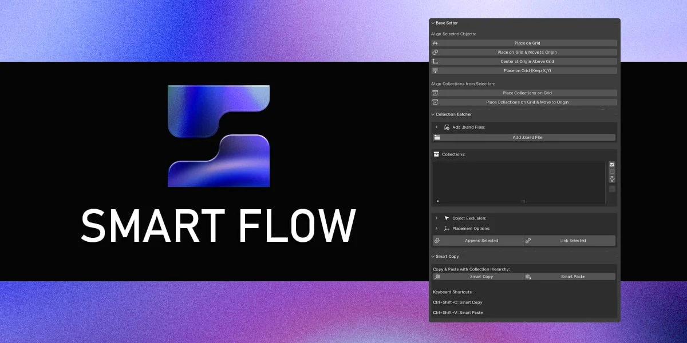Click the copy icon on Smart Copy button
The width and height of the screenshot is (687, 343).
click(x=438, y=276)
